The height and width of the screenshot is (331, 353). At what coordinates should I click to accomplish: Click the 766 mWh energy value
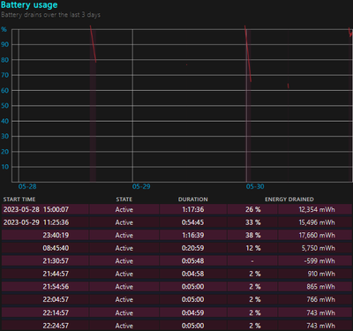pyautogui.click(x=321, y=299)
